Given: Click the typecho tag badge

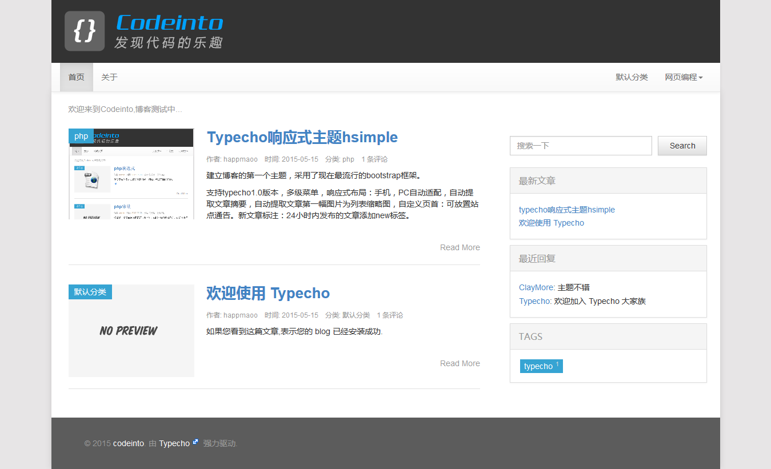Looking at the screenshot, I should coord(541,366).
